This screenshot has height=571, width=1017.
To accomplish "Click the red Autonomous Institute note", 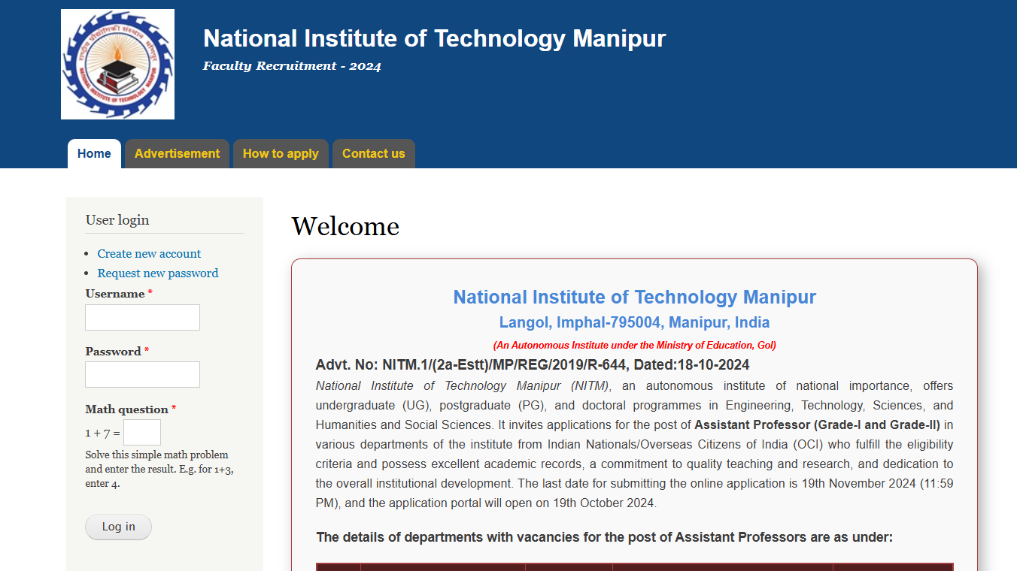I will (634, 346).
